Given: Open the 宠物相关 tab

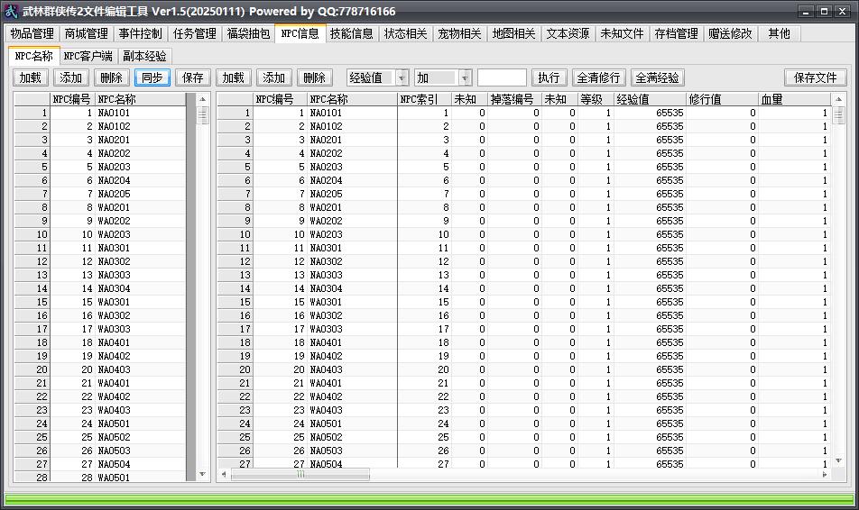Looking at the screenshot, I should point(459,34).
